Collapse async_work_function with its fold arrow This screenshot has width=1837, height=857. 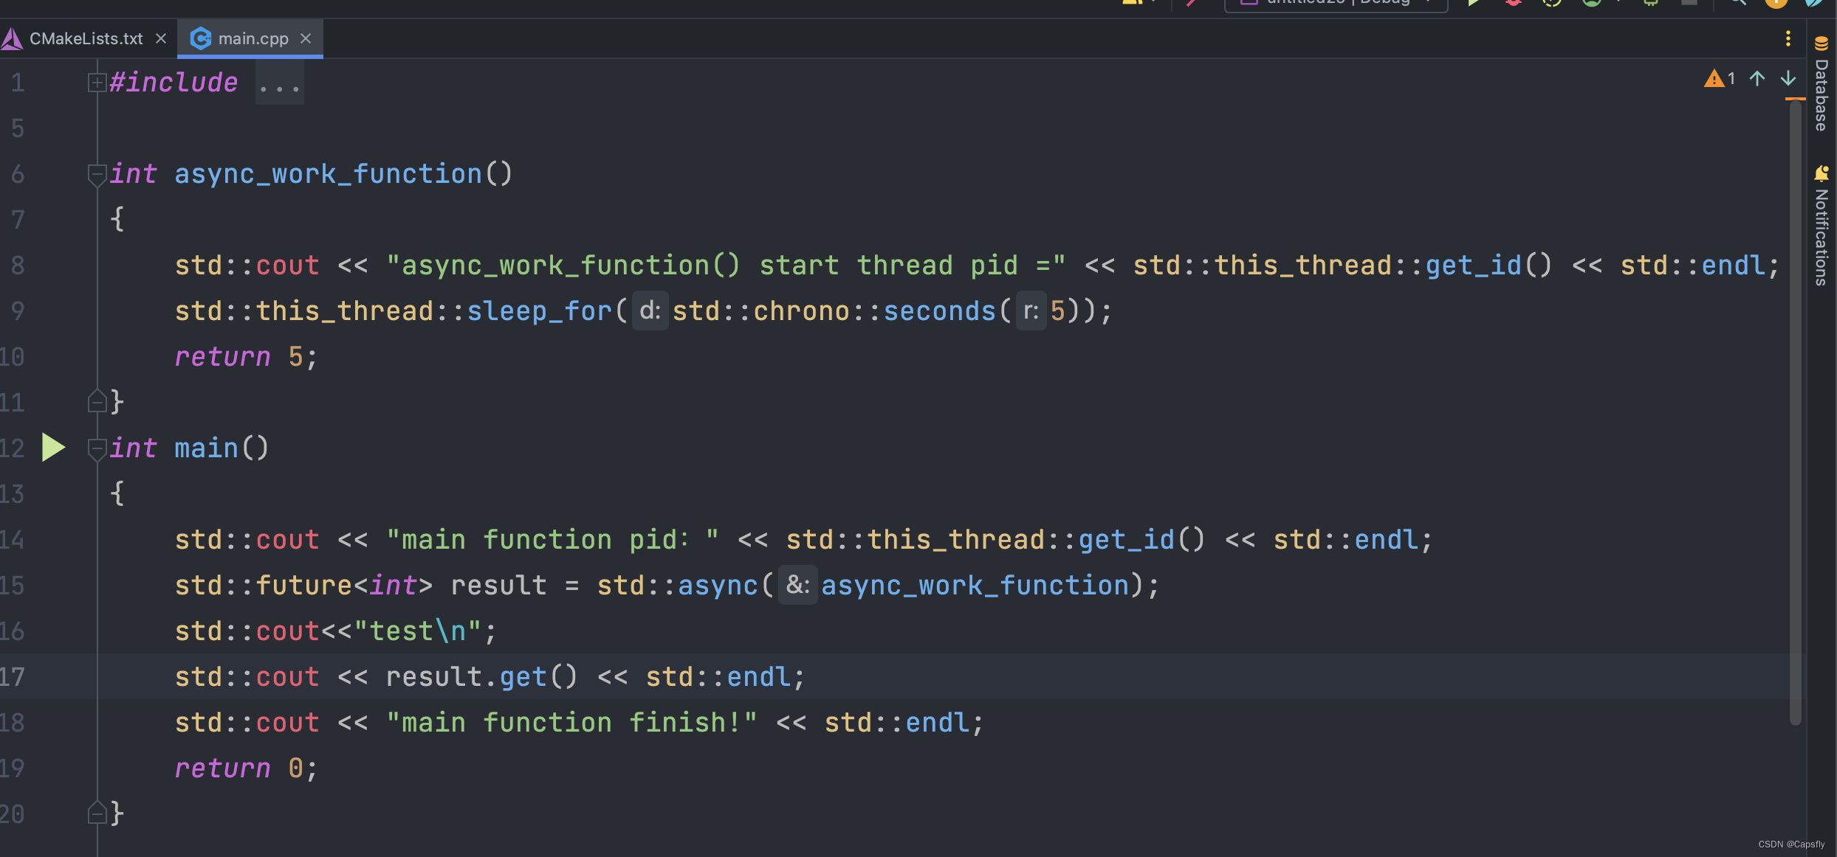coord(96,175)
